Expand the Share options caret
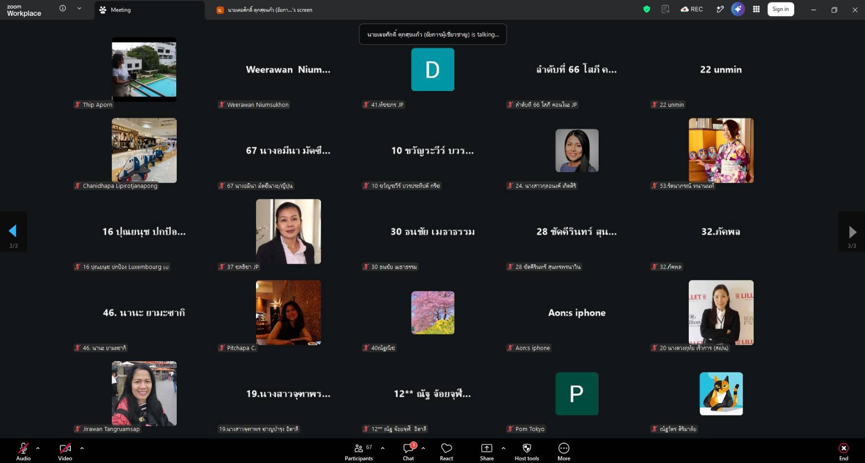The width and height of the screenshot is (865, 463). pyautogui.click(x=503, y=448)
